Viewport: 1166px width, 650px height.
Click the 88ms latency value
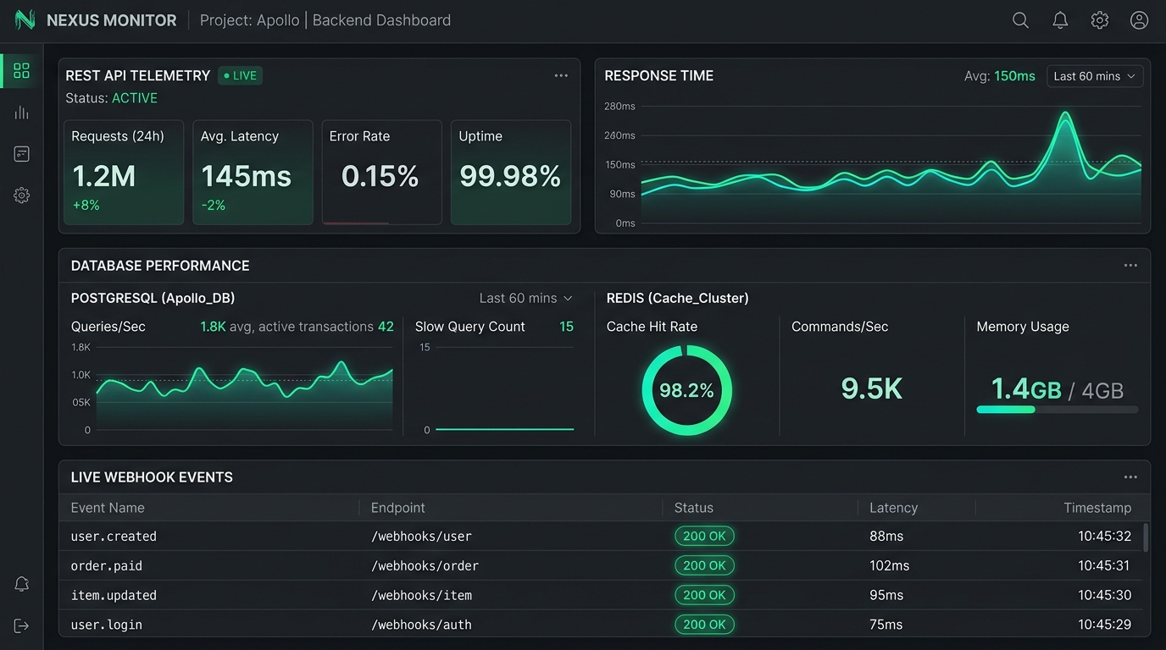pos(886,536)
